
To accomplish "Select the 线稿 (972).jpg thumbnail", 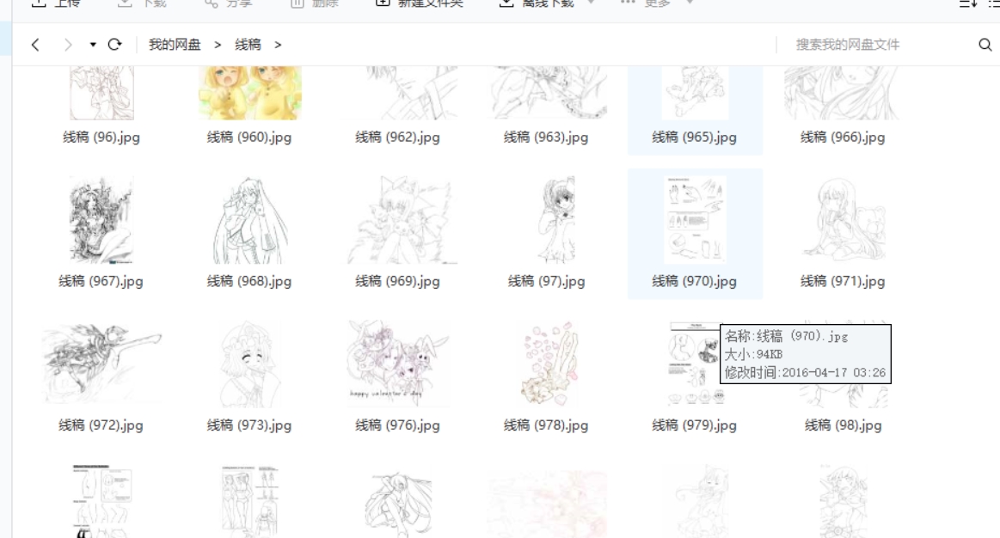I will (x=101, y=363).
